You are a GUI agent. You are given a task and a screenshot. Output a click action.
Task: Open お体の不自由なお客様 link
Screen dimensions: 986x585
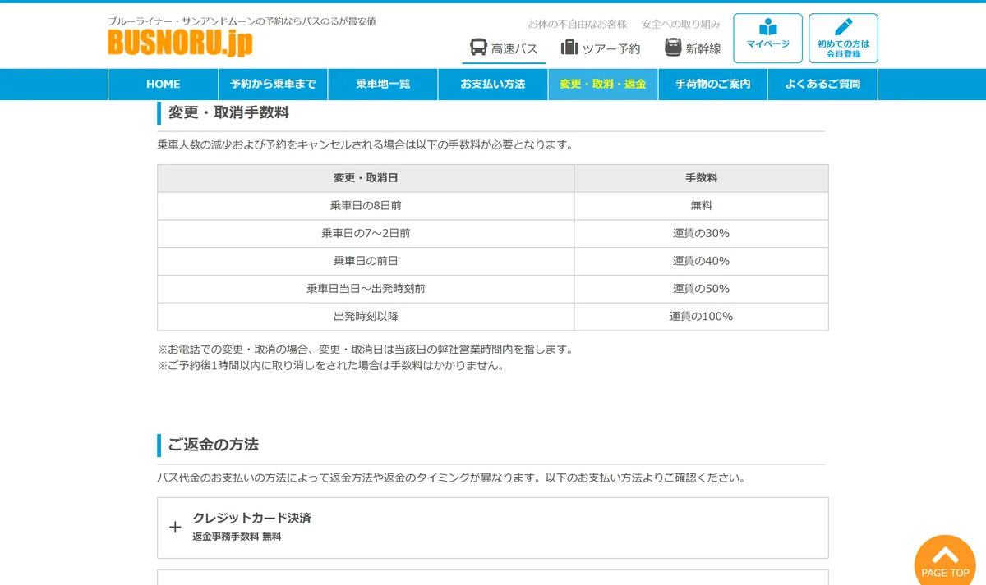tap(578, 24)
